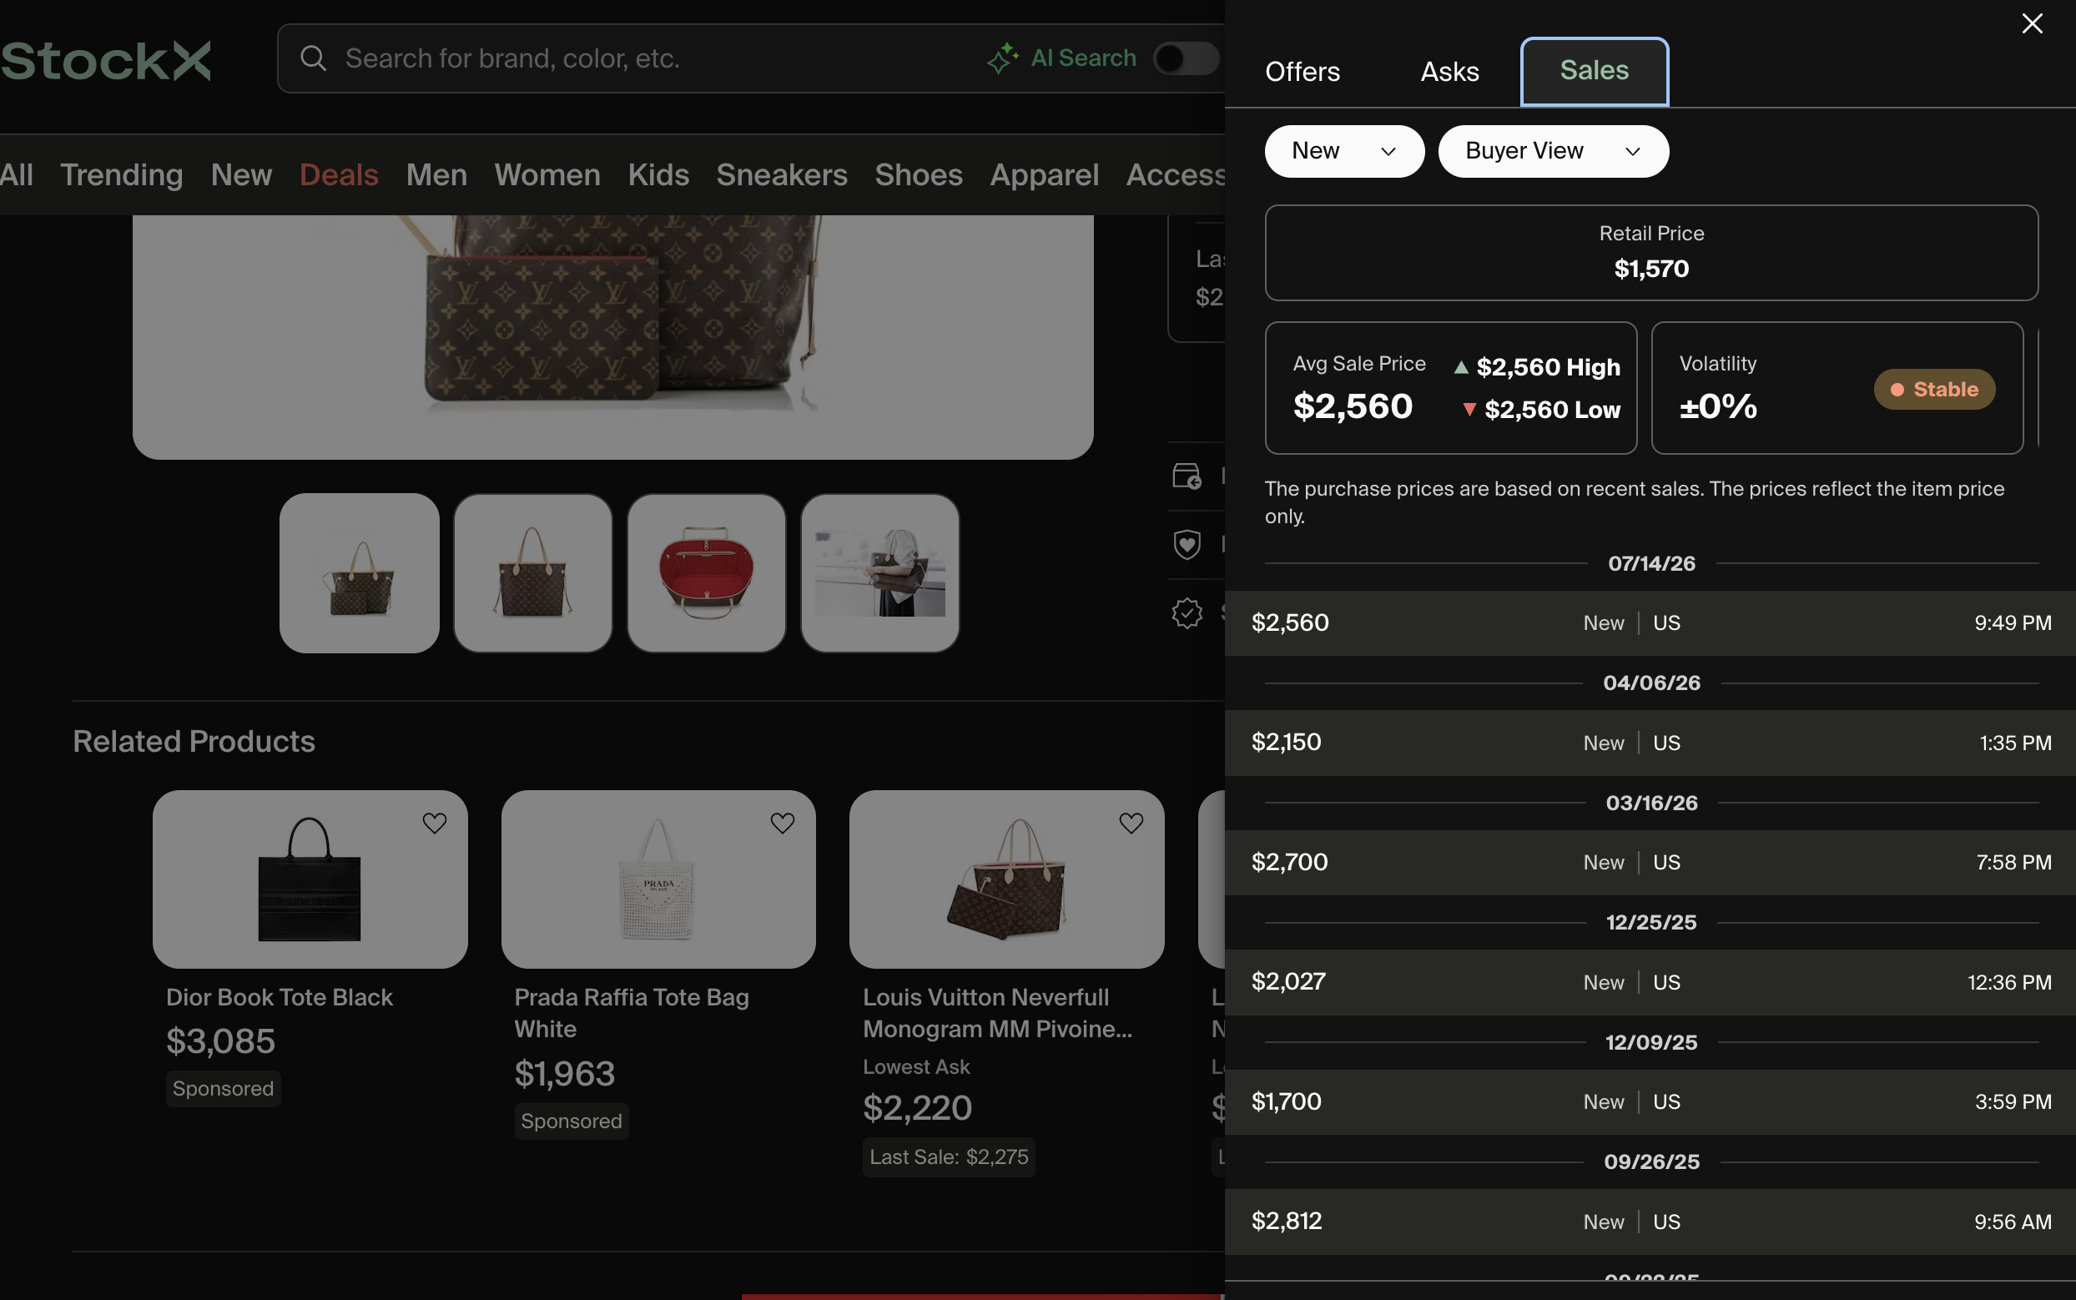Screen dimensions: 2076x1300
Task: Select the $2,150 sale row
Action: click(x=1650, y=743)
